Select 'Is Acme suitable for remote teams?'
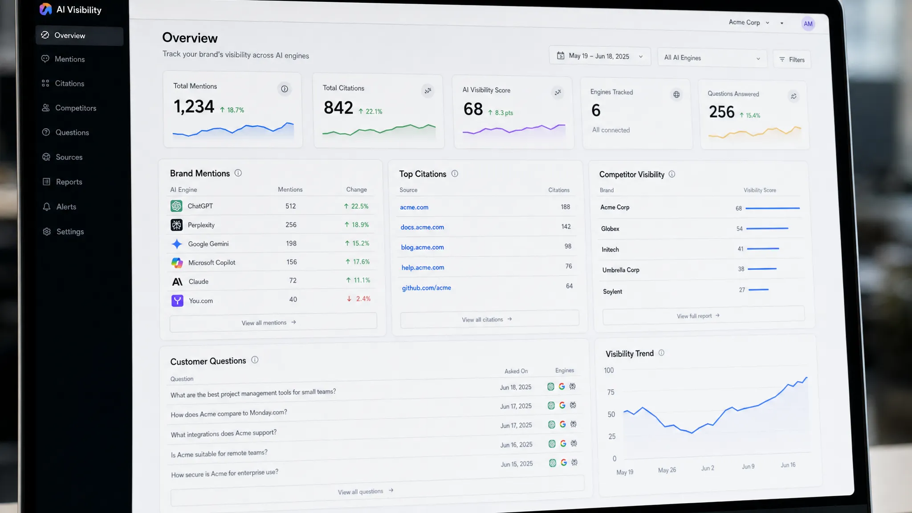912x513 pixels. tap(219, 454)
